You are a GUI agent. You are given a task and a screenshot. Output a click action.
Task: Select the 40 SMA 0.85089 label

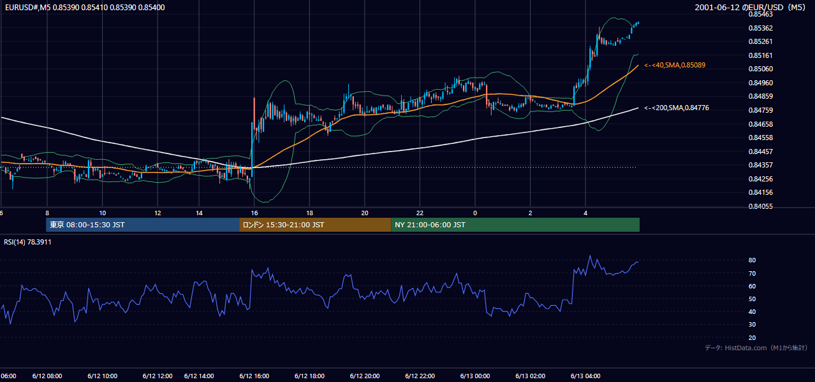(x=675, y=65)
